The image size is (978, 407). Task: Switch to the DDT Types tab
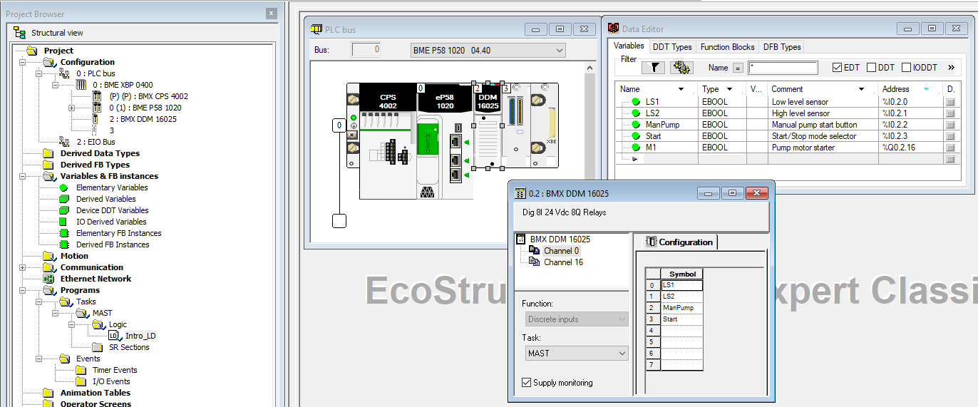pos(672,47)
